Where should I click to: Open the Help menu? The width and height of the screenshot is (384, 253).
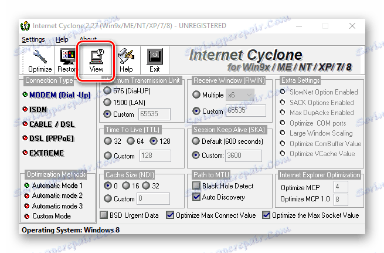62,39
